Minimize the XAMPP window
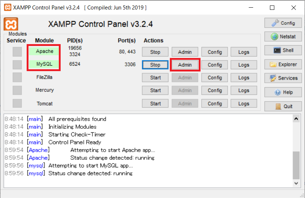The height and width of the screenshot is (198, 305). 251,8
